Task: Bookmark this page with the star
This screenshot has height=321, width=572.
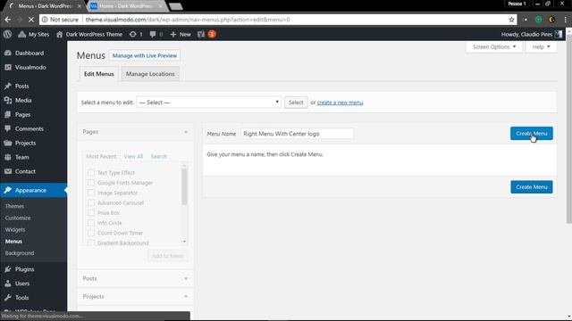Action: click(511, 20)
